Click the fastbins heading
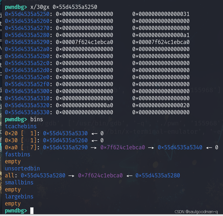The height and width of the screenshot is (216, 223). (x=18, y=154)
